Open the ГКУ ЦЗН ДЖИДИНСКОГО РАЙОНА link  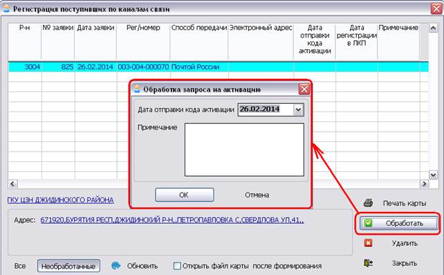60,200
